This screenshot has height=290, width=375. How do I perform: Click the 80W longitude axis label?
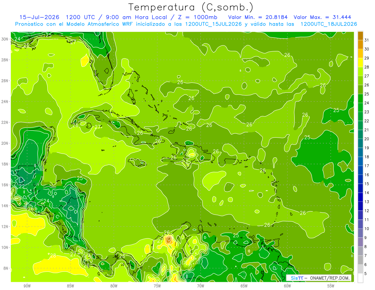pos(114,286)
